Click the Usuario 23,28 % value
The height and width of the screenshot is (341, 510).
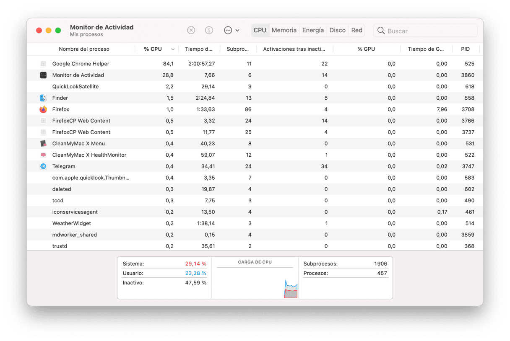[x=196, y=273]
